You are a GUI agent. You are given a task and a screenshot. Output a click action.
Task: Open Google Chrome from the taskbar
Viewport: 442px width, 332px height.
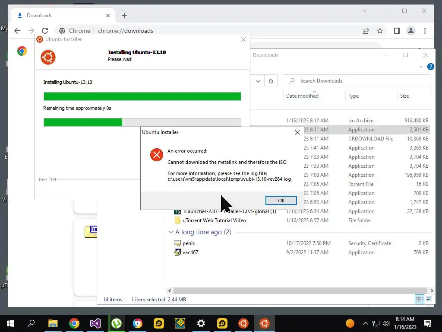click(74, 323)
